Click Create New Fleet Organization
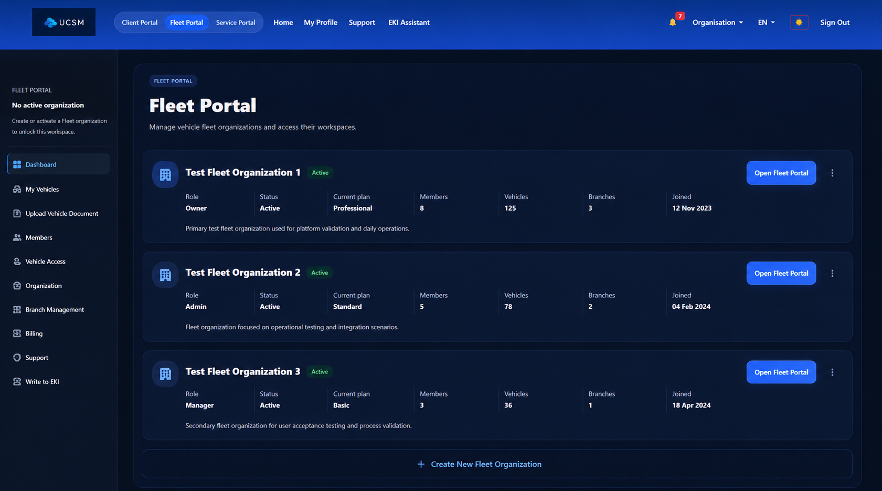 pyautogui.click(x=497, y=464)
